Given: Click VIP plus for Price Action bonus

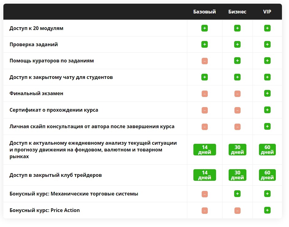Looking at the screenshot, I should pyautogui.click(x=267, y=210).
